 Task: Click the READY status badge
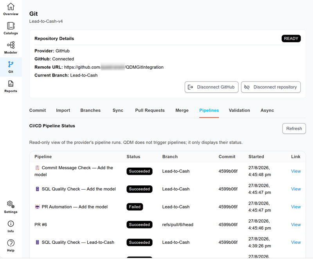click(291, 38)
